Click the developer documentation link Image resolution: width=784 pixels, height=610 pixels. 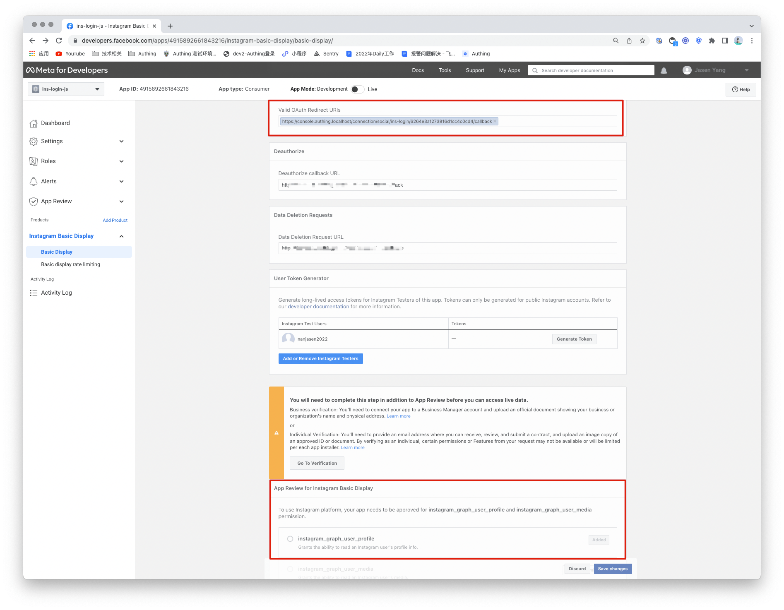[318, 307]
